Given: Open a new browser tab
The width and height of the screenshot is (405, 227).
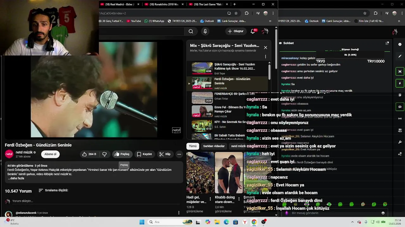Looking at the screenshot, I should [234, 4].
